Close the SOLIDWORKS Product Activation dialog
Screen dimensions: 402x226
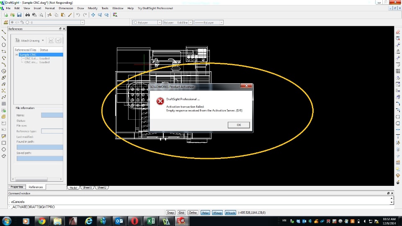coord(246,85)
